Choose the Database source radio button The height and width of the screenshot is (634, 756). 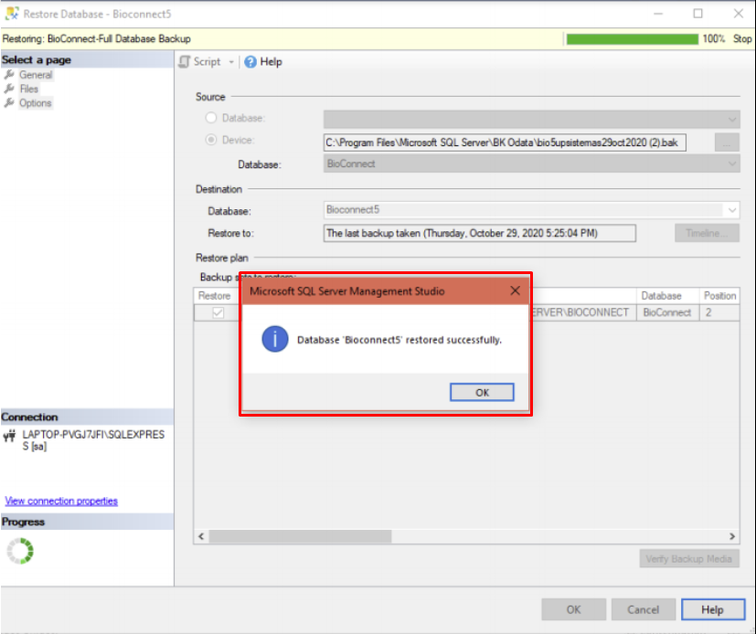tap(211, 118)
